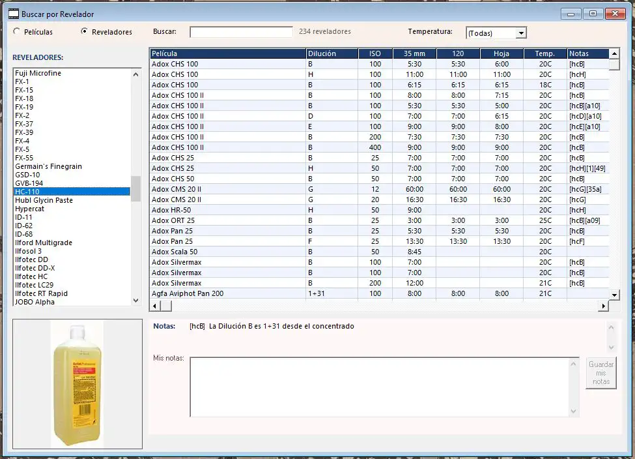Click the 1+31 dilution cell

(332, 293)
